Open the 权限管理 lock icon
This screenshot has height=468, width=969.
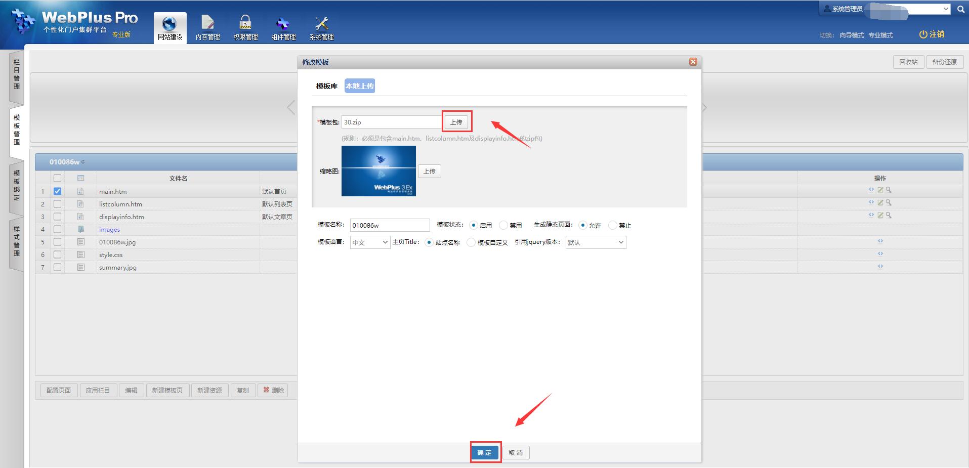click(245, 23)
